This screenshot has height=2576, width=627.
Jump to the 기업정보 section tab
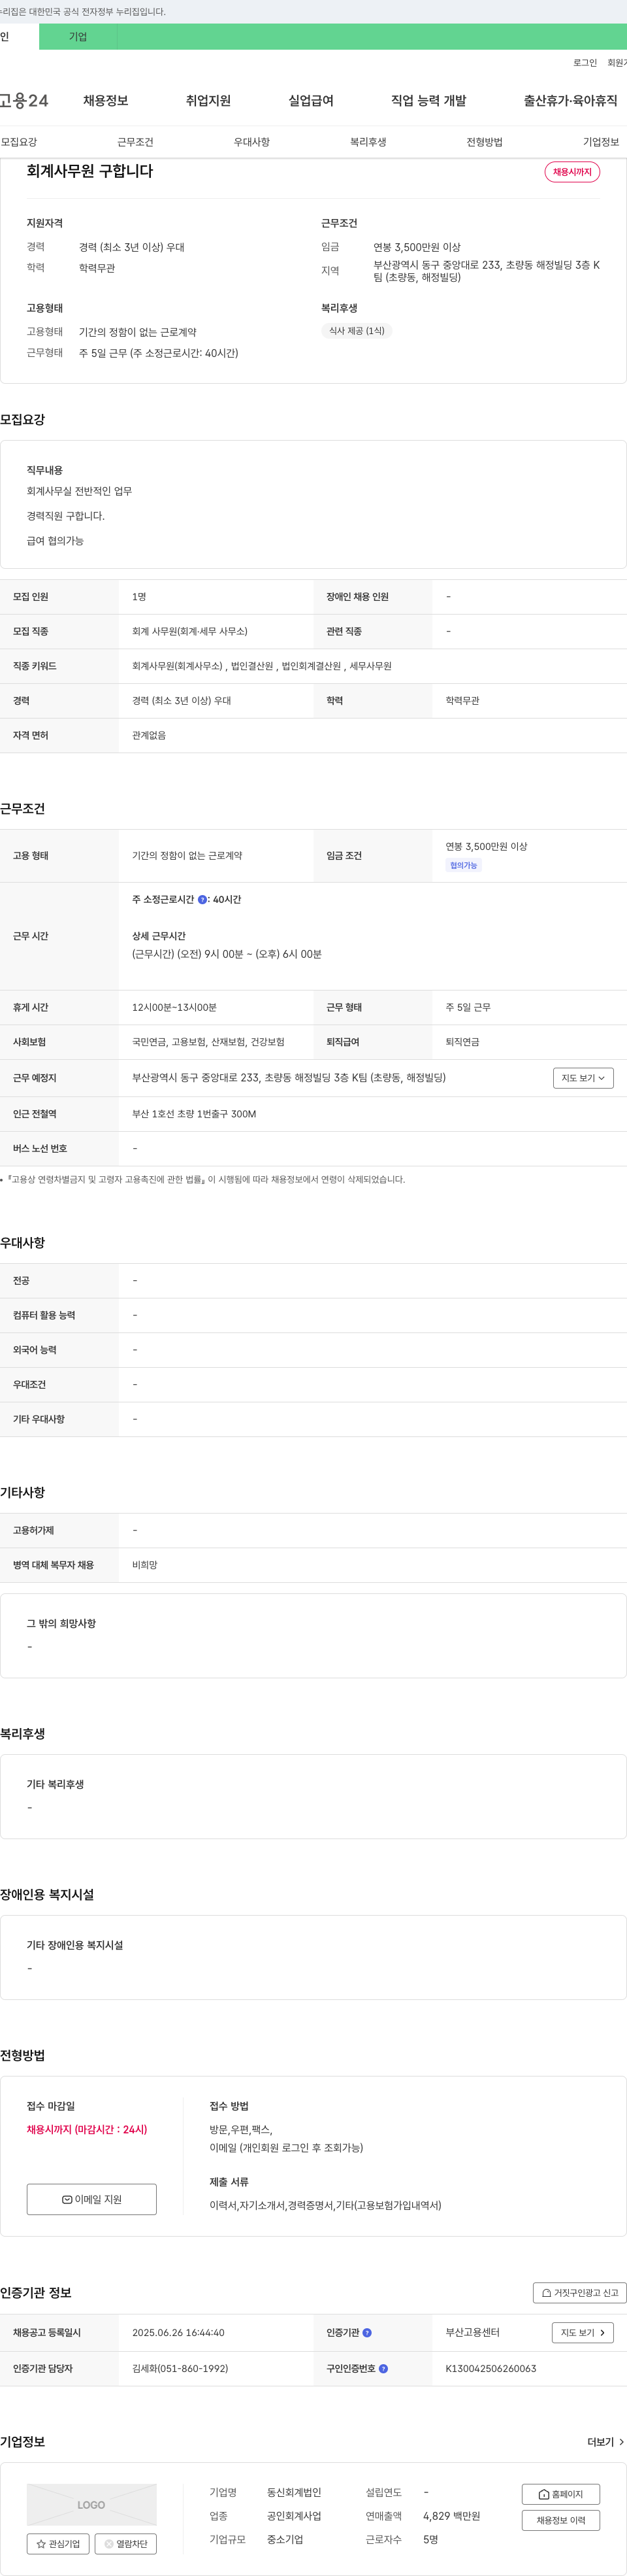click(x=601, y=142)
